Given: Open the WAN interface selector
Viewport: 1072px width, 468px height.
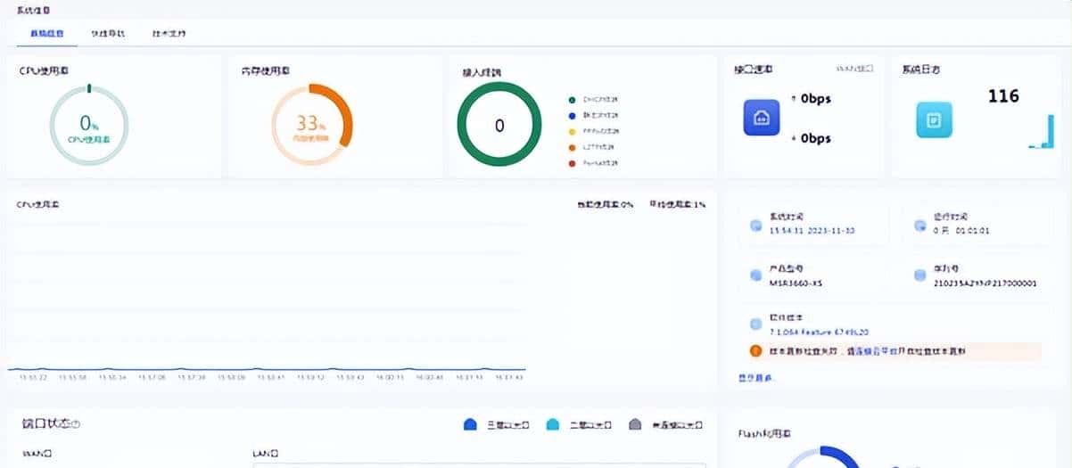Looking at the screenshot, I should (854, 68).
